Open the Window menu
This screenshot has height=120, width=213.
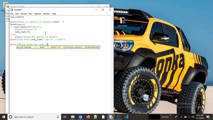click(x=46, y=14)
